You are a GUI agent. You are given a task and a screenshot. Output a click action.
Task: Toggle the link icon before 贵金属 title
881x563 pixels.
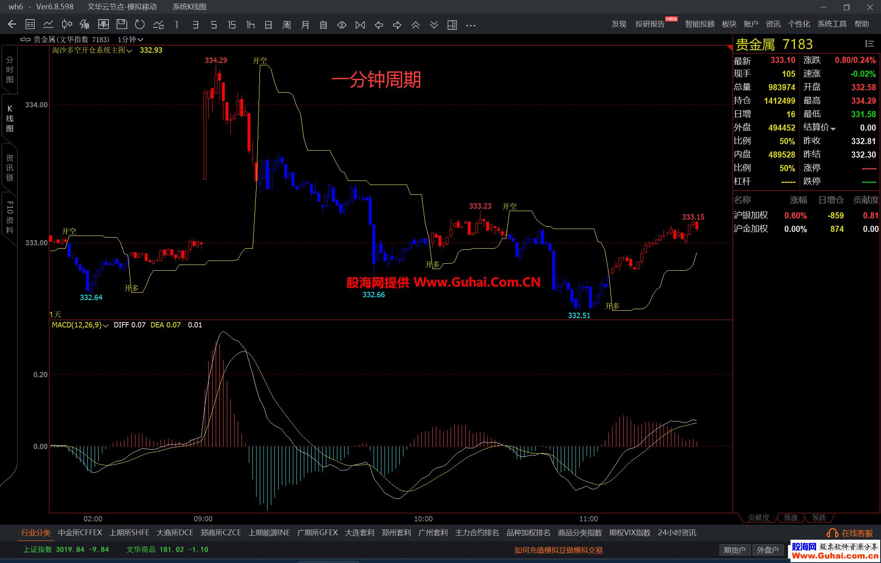coord(25,40)
